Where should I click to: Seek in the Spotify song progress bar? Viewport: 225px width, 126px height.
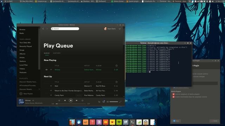(71, 104)
